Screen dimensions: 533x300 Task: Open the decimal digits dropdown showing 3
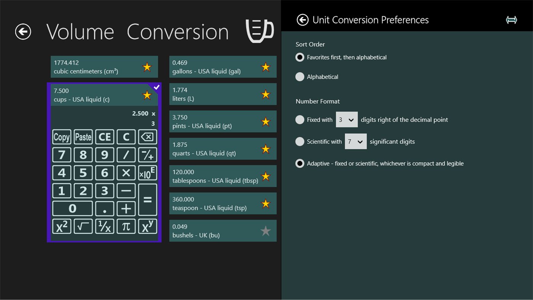(x=347, y=119)
